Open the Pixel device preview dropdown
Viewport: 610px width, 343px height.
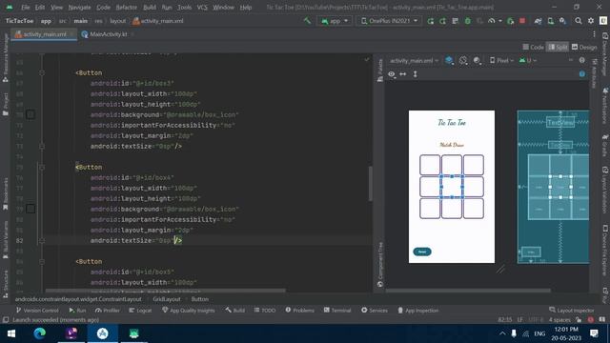pyautogui.click(x=501, y=61)
